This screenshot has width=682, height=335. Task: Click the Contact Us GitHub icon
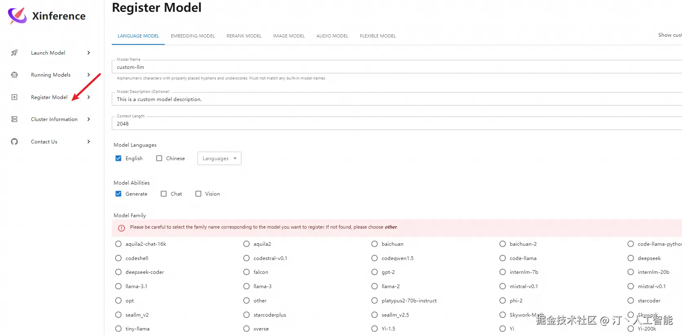point(14,141)
